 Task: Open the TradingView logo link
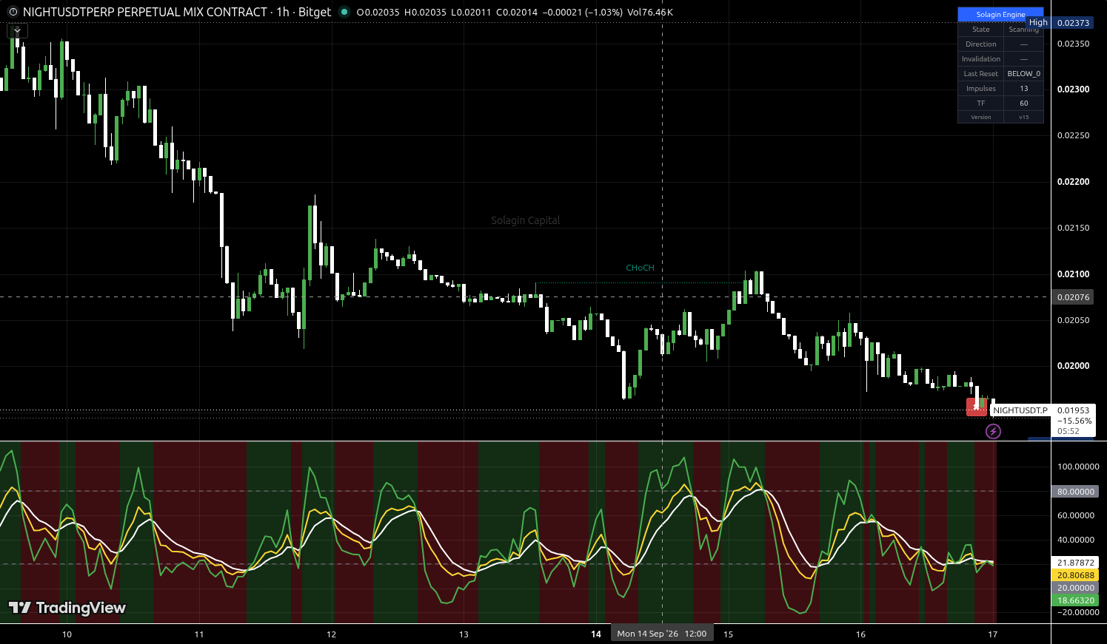(67, 608)
